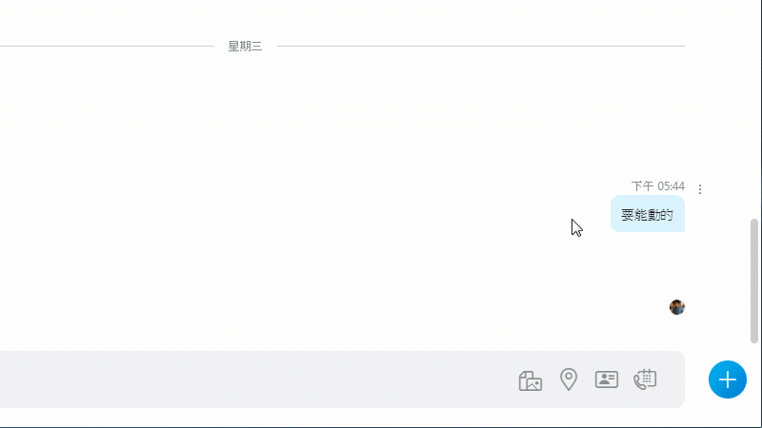Click the chat scrollbar thumb
The height and width of the screenshot is (428, 762).
click(x=755, y=280)
